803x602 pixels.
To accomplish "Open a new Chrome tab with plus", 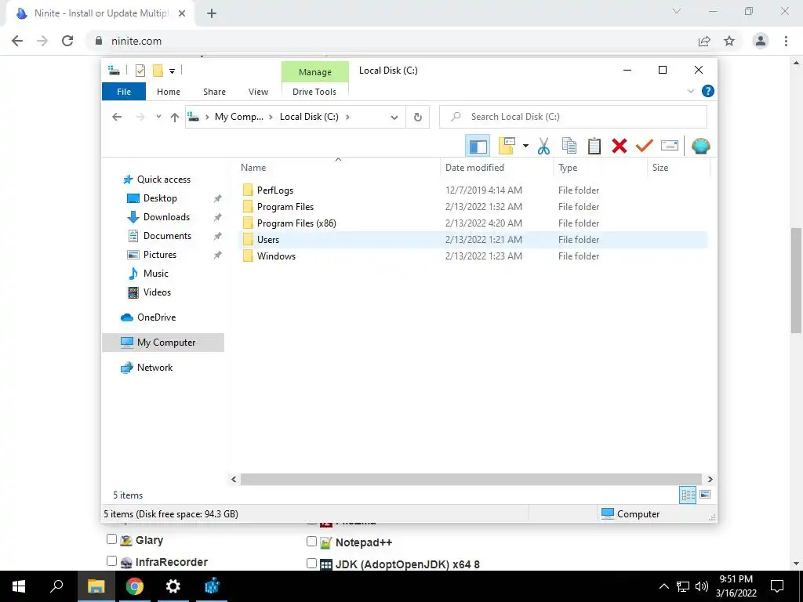I will [212, 13].
